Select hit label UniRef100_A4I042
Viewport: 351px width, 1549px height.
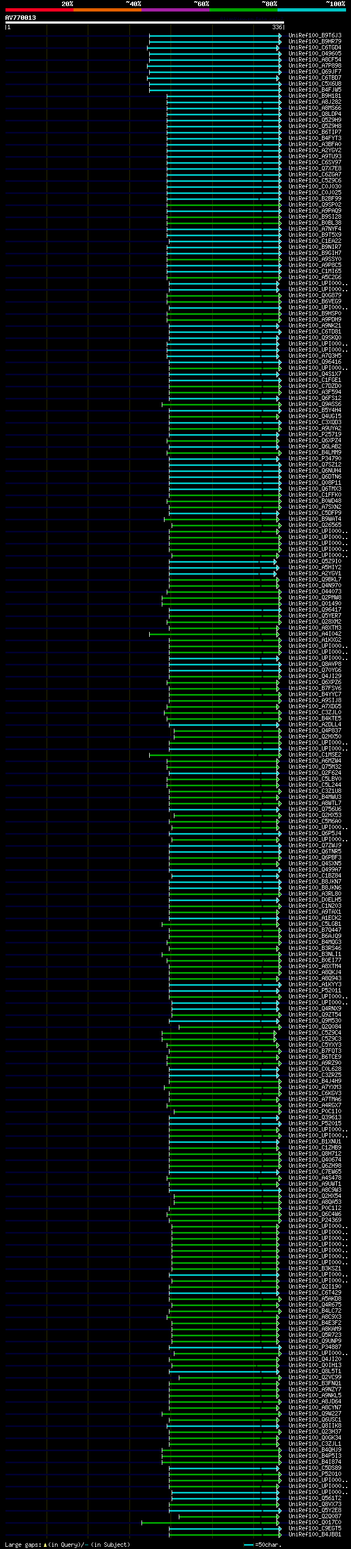pos(314,634)
